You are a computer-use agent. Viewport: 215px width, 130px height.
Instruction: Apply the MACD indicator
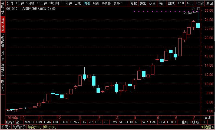pyautogui.click(x=29, y=122)
